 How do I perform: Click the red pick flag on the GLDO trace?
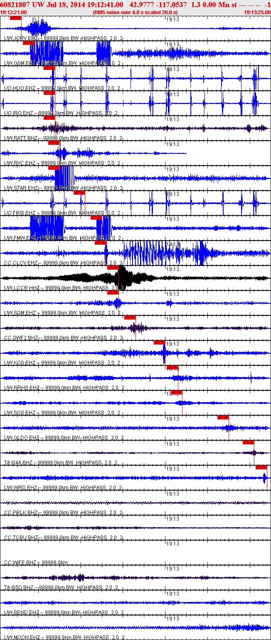click(x=223, y=417)
